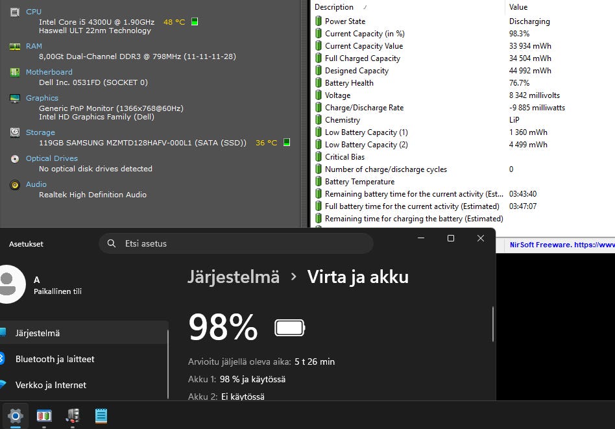Select the Full Charged Capacity row
Screen dimensions: 615x429
tap(463, 58)
